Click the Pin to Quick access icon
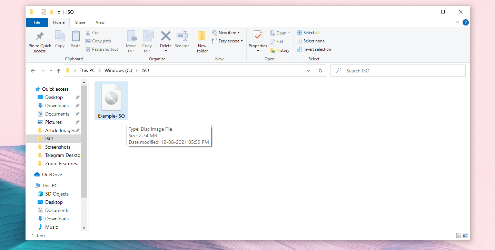The width and height of the screenshot is (495, 250). (40, 36)
